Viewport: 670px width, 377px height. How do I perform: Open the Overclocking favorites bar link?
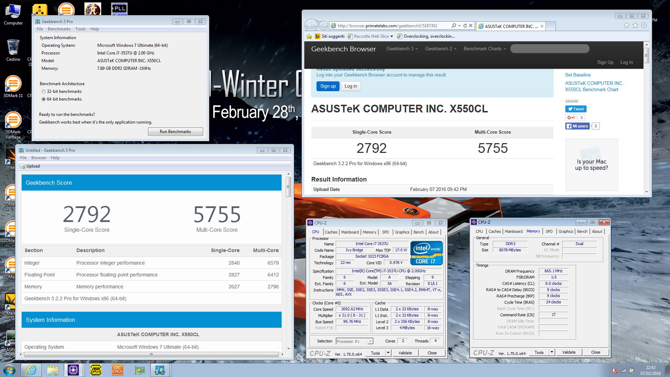[x=426, y=36]
